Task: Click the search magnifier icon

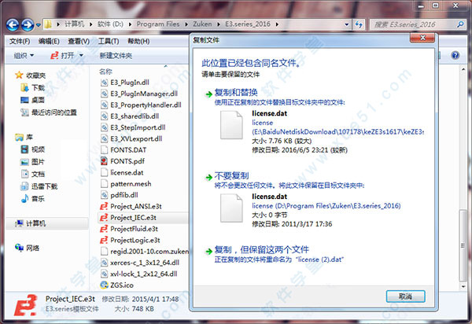Action: (x=460, y=24)
